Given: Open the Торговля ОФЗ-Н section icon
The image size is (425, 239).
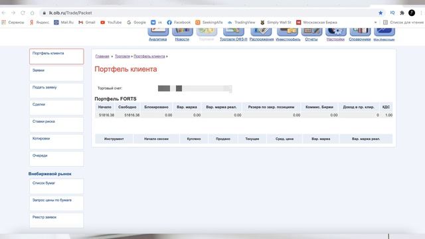Looking at the screenshot, I should (233, 32).
